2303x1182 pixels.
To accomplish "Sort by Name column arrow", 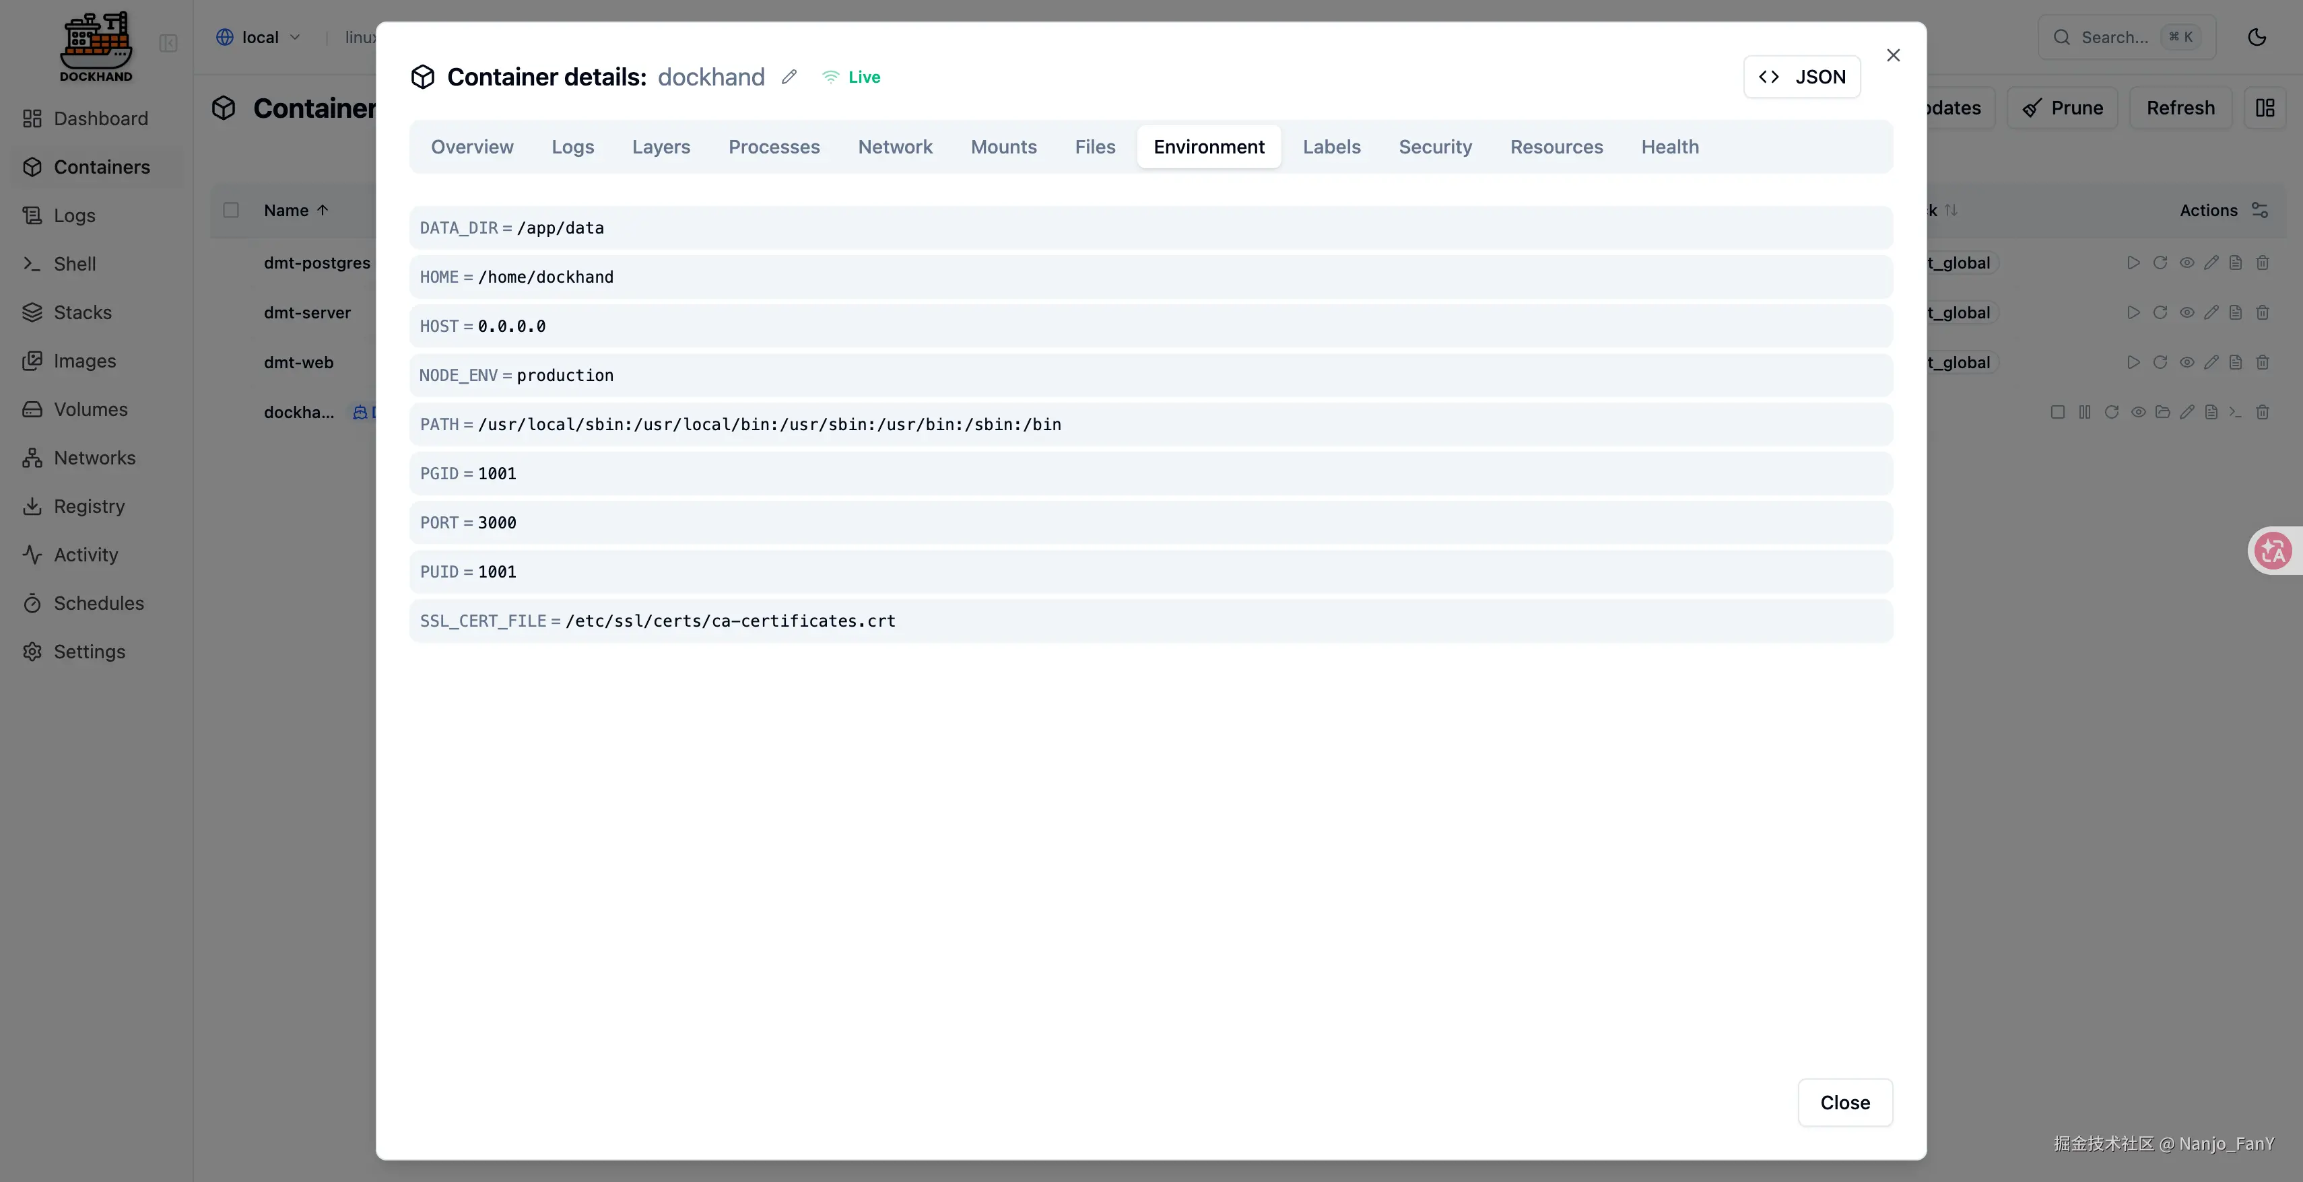I will (323, 210).
